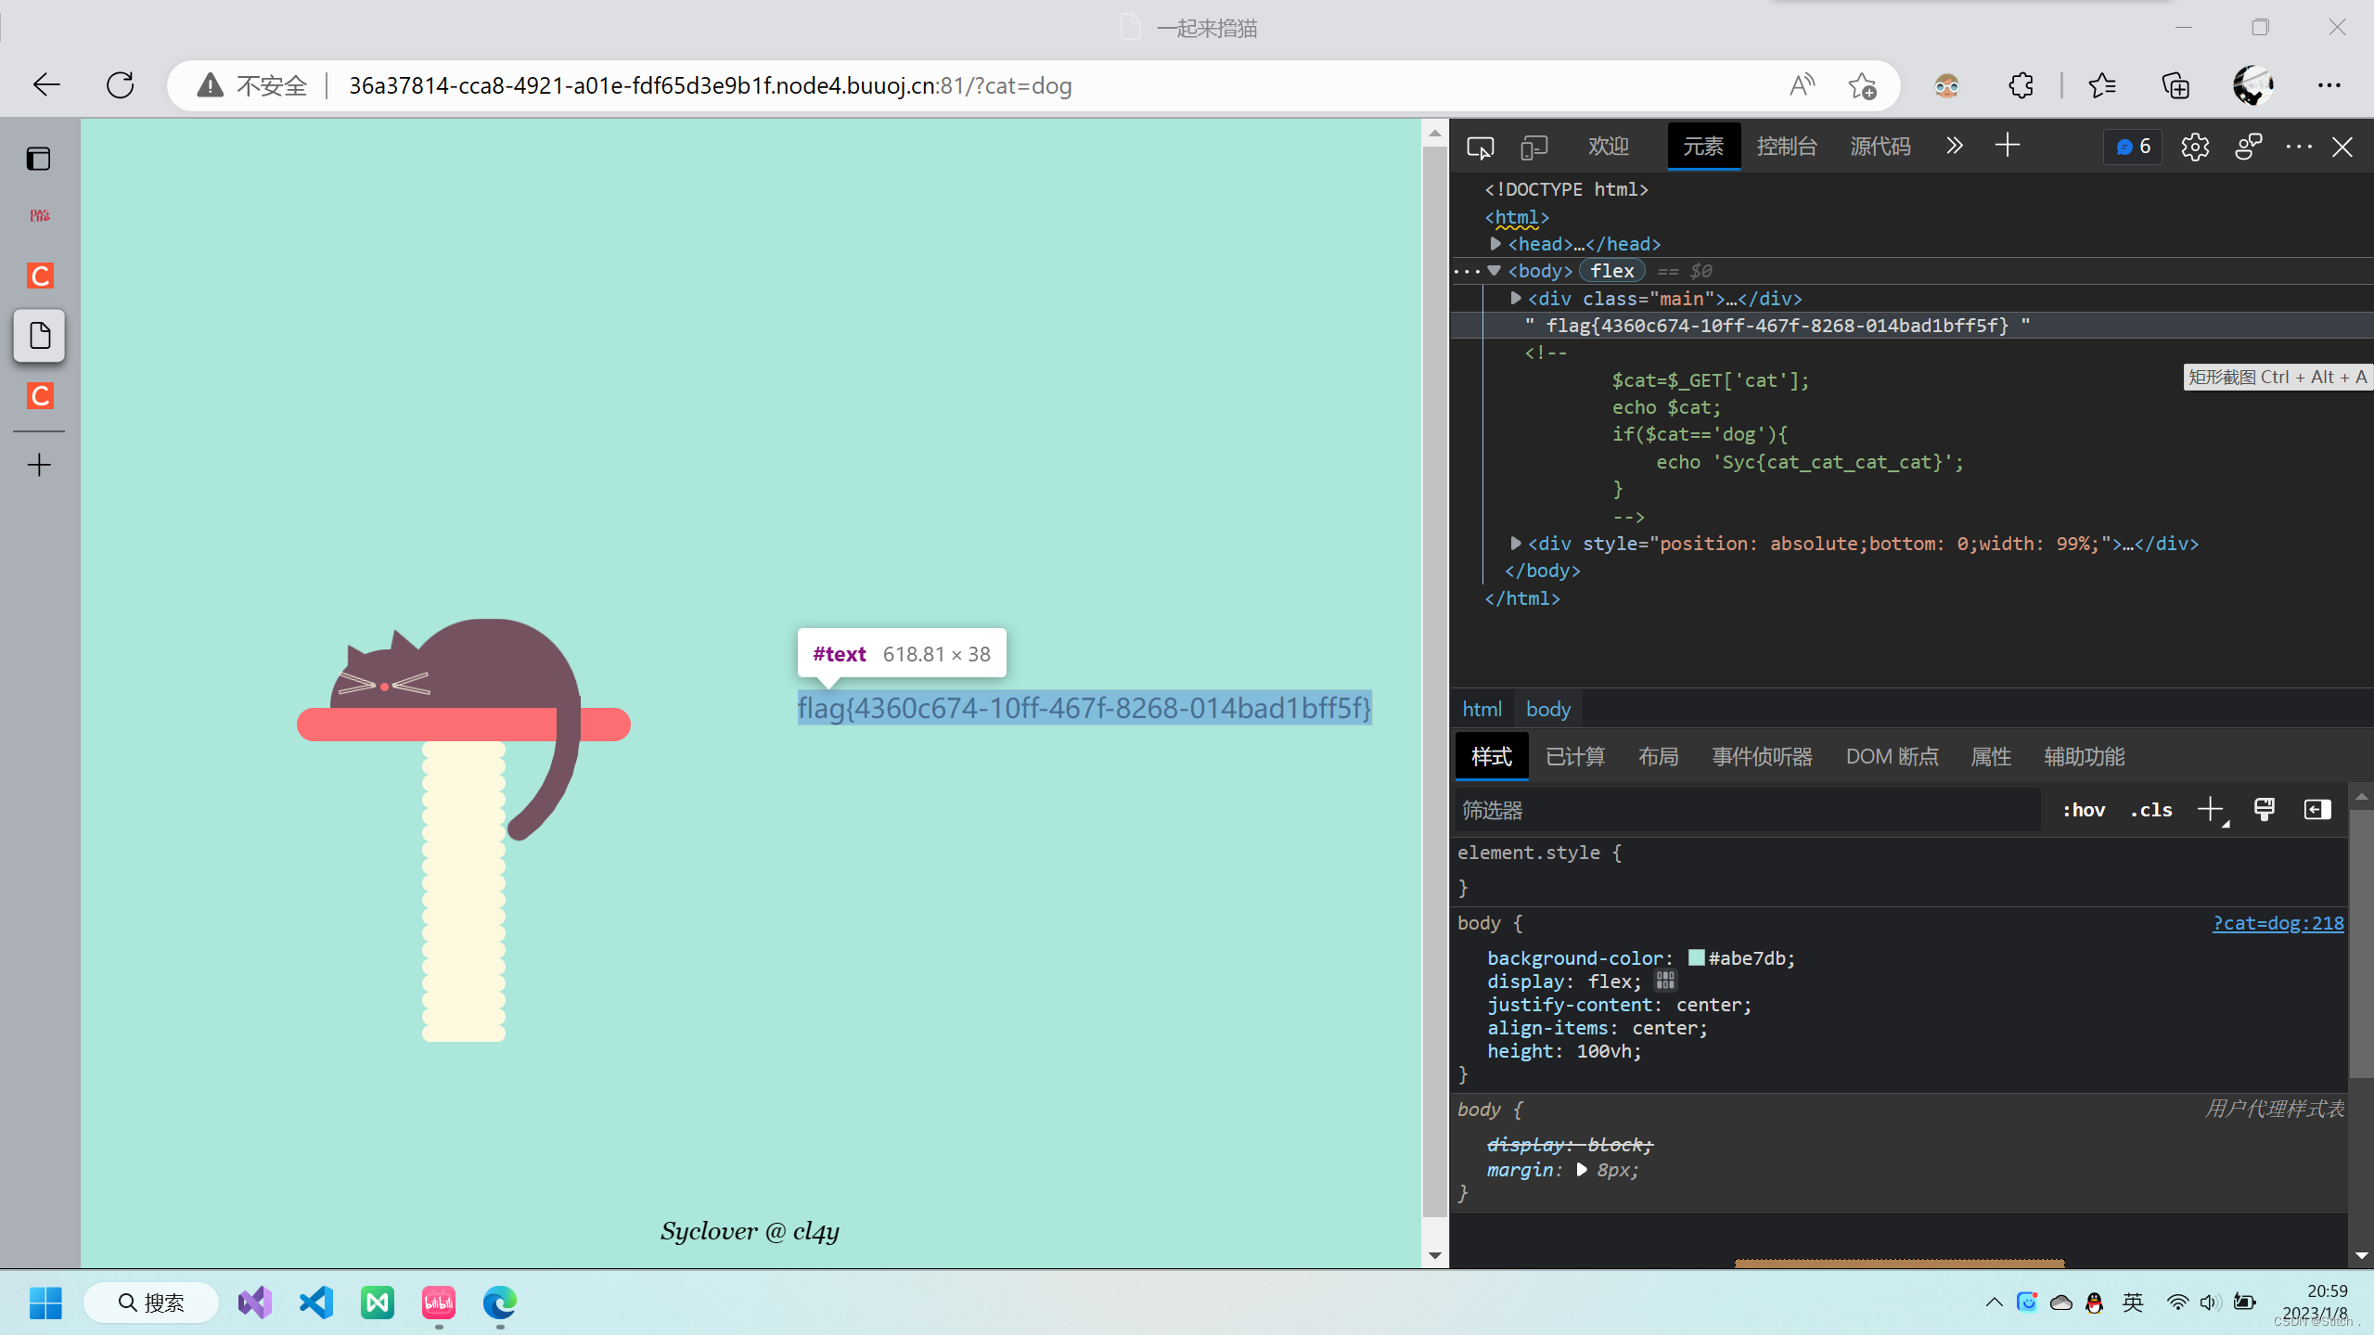Open the ?cat=dog:218 source link
The image size is (2374, 1335).
click(x=2278, y=923)
